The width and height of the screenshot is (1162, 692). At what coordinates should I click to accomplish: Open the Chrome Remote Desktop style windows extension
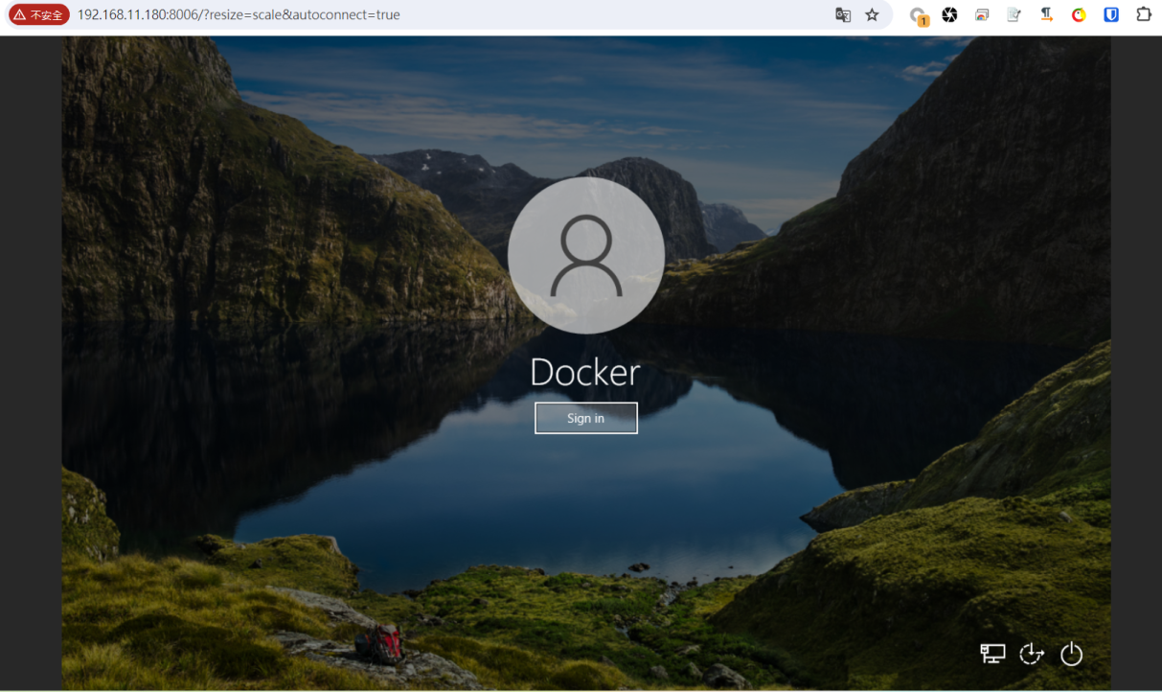(x=982, y=15)
